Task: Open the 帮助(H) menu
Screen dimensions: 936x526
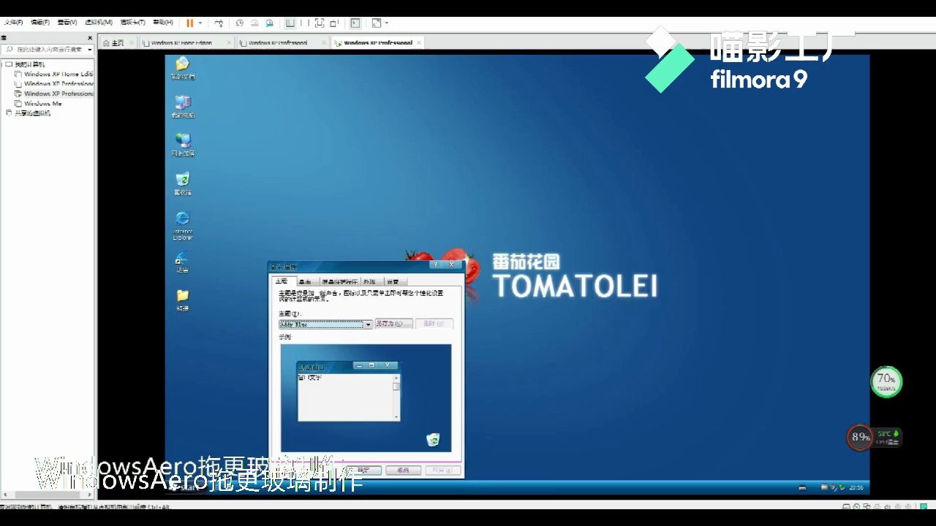Action: point(163,22)
